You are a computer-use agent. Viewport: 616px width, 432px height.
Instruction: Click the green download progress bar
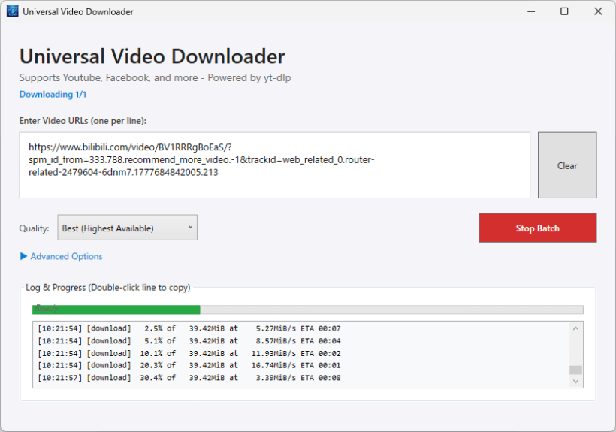coord(307,310)
